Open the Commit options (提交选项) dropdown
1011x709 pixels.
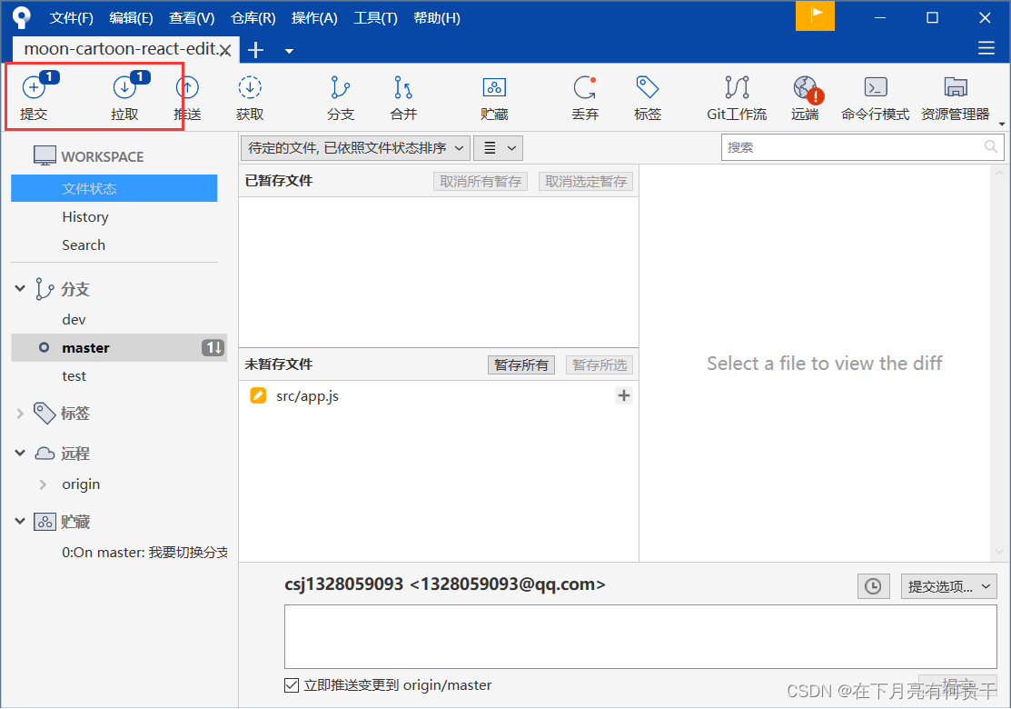(x=949, y=586)
